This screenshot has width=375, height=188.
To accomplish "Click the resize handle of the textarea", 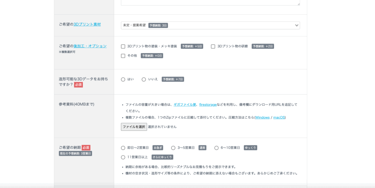I will click(298, 4).
